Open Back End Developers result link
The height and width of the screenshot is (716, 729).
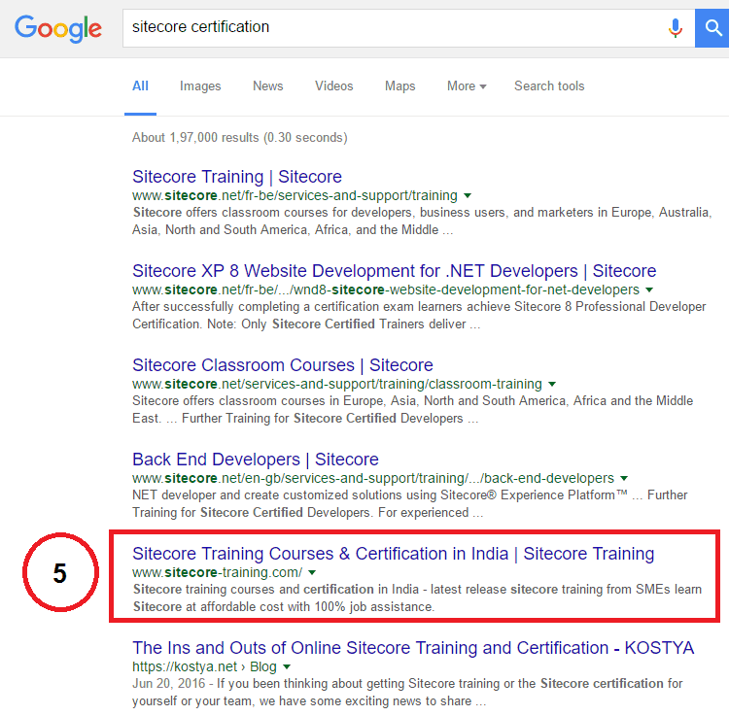(255, 460)
